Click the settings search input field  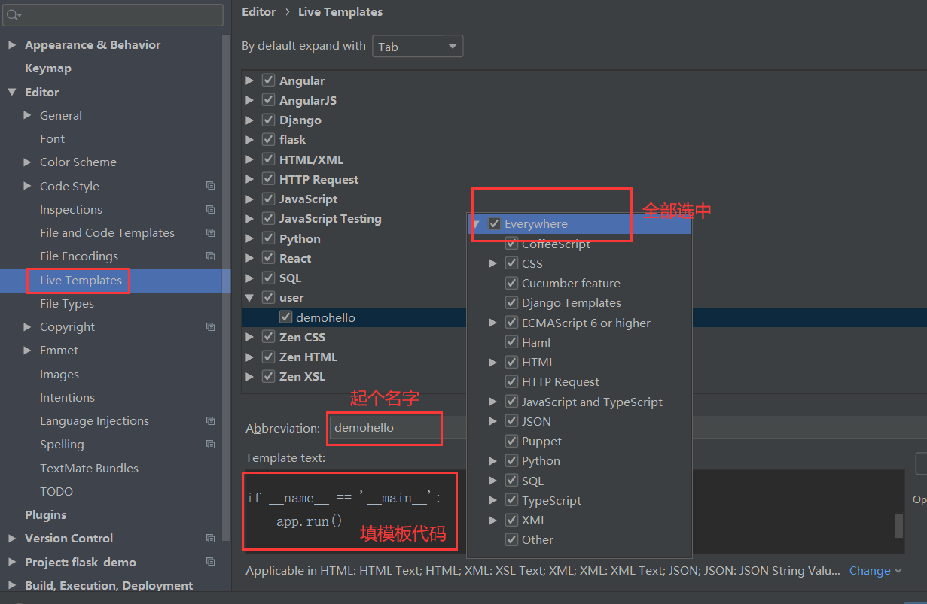coord(114,15)
